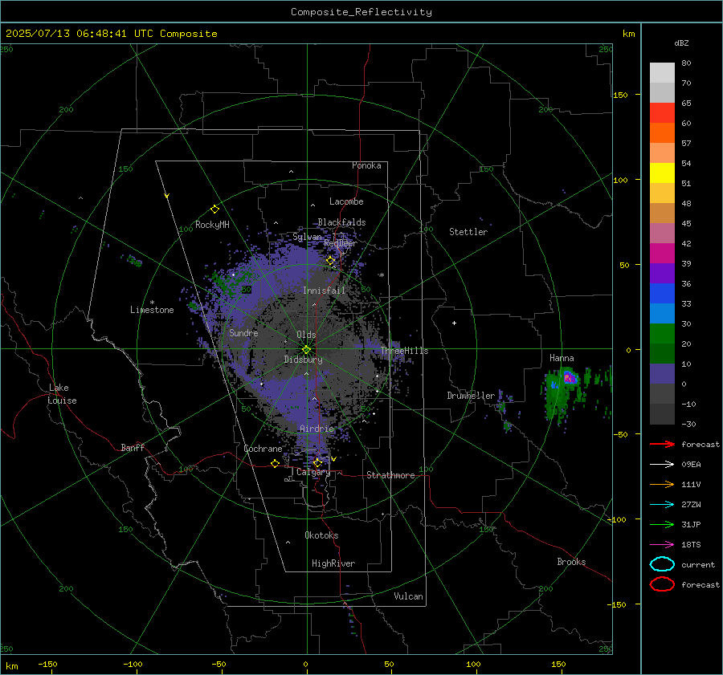The height and width of the screenshot is (675, 723).
Task: Click the yellow diamond marker near RedDeer
Action: tap(331, 261)
